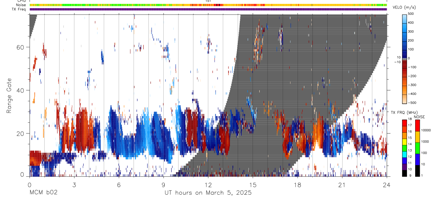Image resolution: width=435 pixels, height=200 pixels.
Task: Select the 9 tick on UT hours axis
Action: tap(163, 184)
